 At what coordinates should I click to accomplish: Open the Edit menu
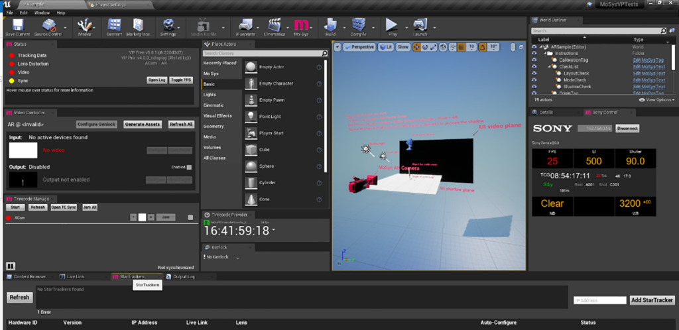[x=24, y=13]
